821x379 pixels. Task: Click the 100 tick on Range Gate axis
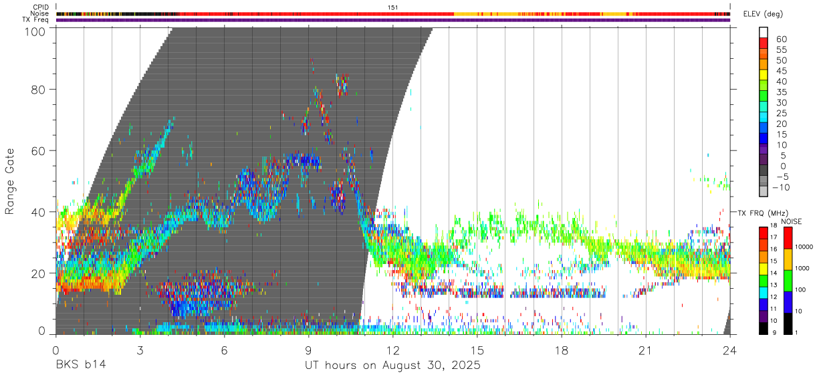pos(34,31)
